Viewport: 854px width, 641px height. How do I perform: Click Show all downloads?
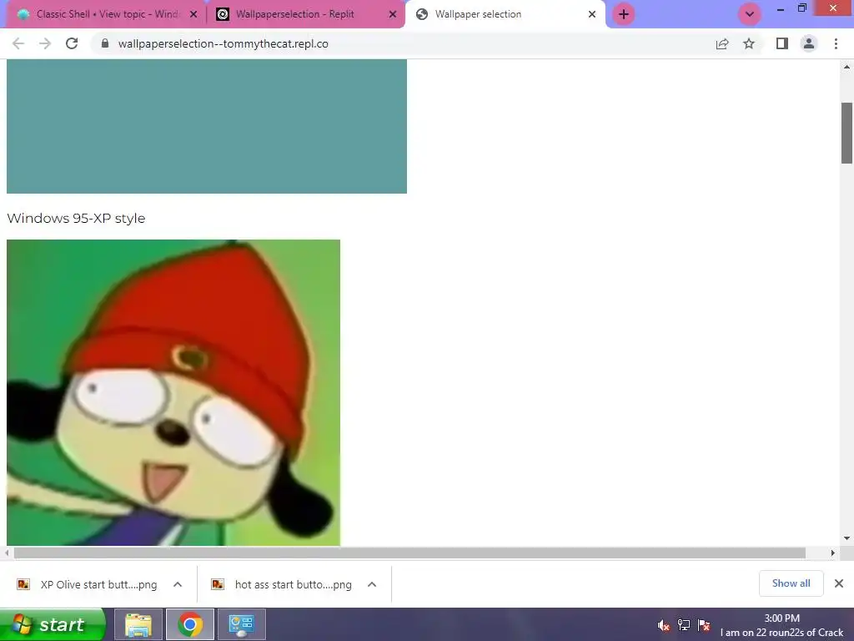(791, 583)
